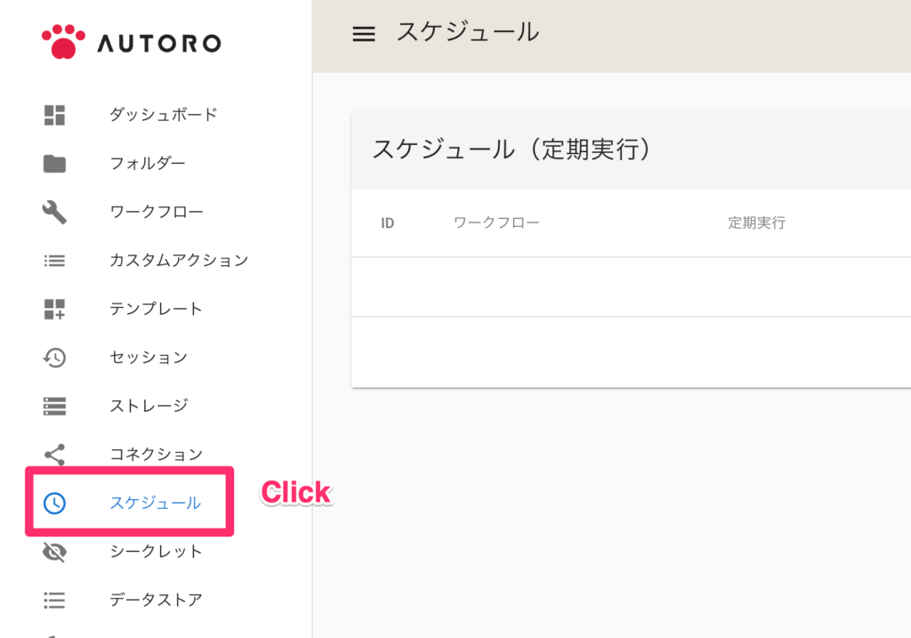The width and height of the screenshot is (911, 638).
Task: Click the custom action list icon
Action: [54, 261]
